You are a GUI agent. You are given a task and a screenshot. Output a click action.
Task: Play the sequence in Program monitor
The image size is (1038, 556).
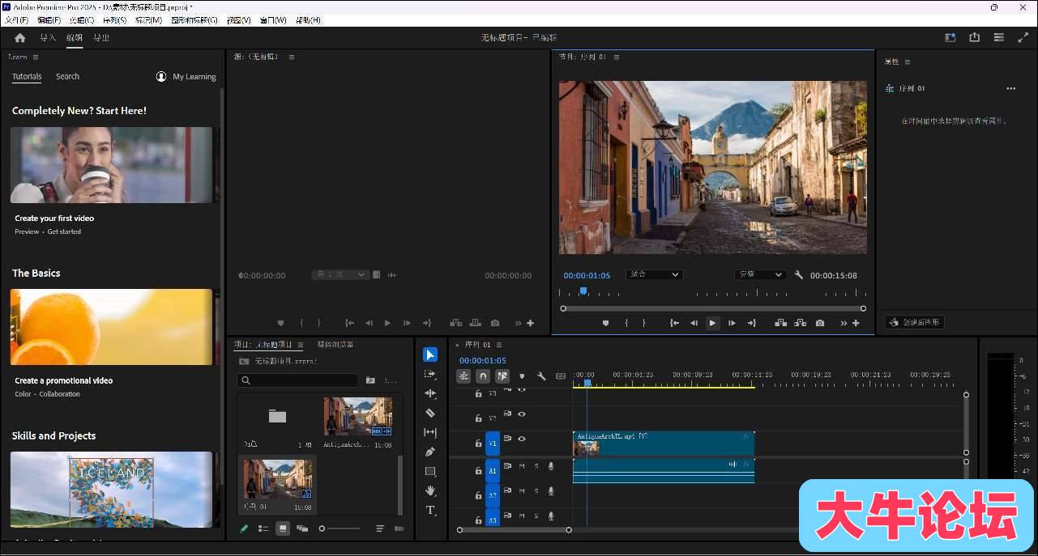[x=712, y=323]
